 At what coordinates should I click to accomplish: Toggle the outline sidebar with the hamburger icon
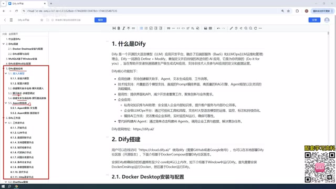point(11,20)
